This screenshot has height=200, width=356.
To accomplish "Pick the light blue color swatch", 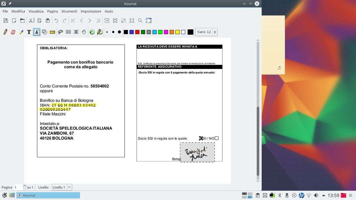I will (x=154, y=32).
